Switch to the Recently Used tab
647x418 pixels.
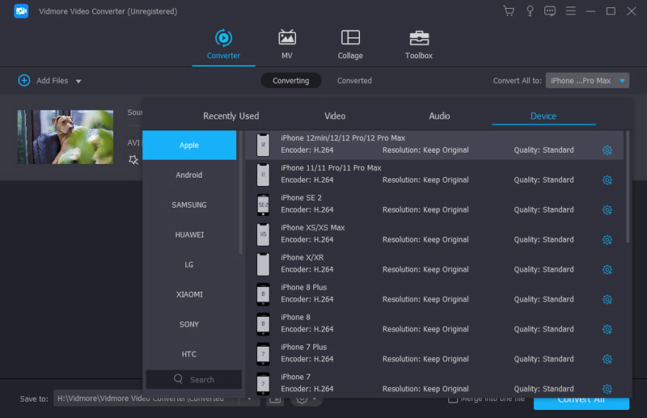pyautogui.click(x=230, y=116)
